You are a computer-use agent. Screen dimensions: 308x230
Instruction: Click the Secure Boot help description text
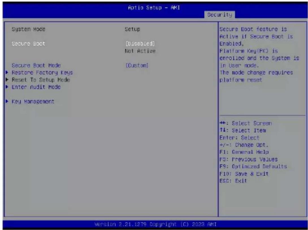tap(259, 54)
